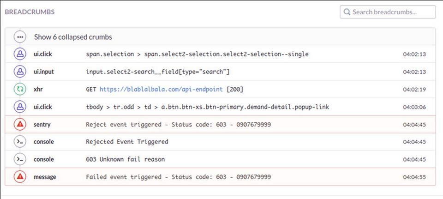Screen dimensions: 443x199
Task: Click the 04:04:55 timestamp on message row
Action: click(x=414, y=177)
